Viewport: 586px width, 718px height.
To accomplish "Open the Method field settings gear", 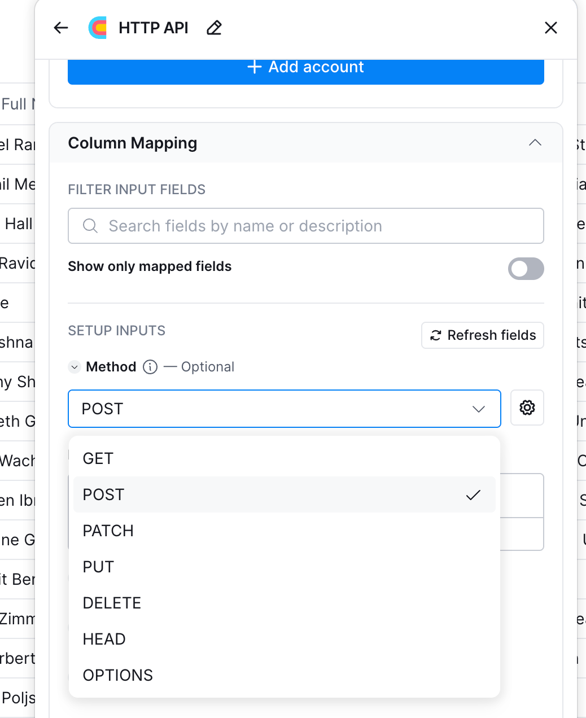I will pyautogui.click(x=527, y=408).
